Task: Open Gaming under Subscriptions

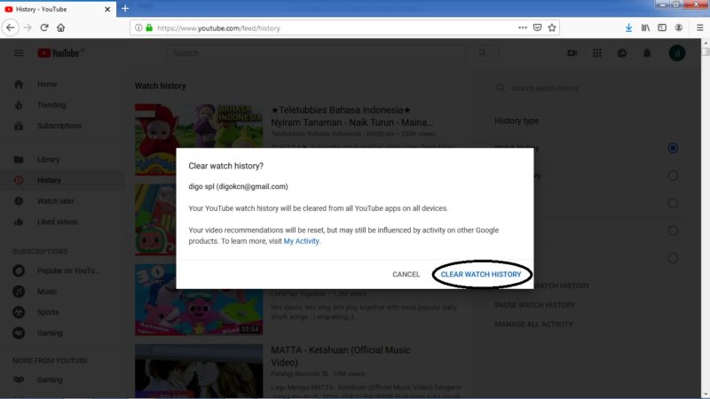Action: [x=62, y=333]
